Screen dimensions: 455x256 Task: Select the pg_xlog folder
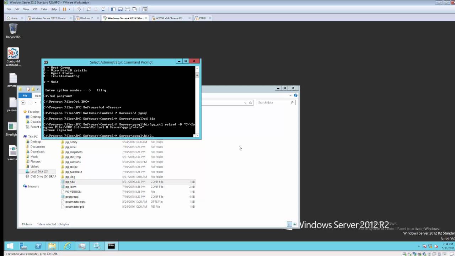tap(128, 177)
